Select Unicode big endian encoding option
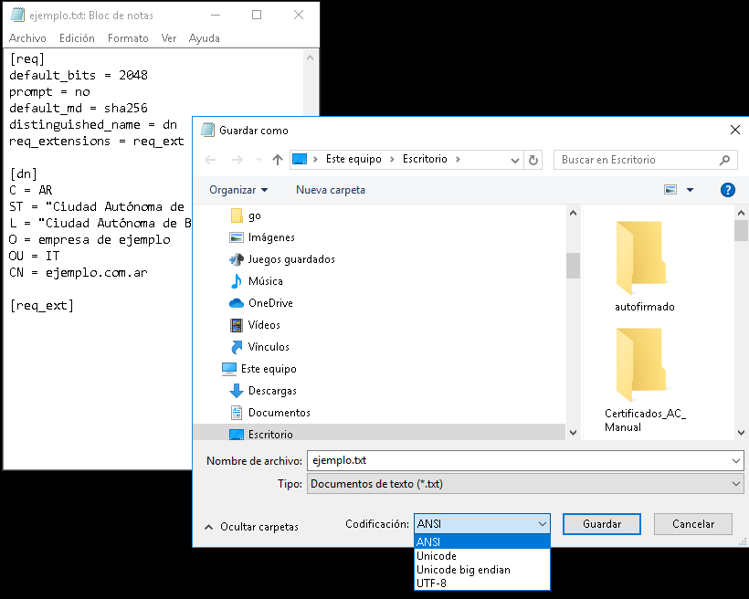This screenshot has height=599, width=749. tap(462, 569)
